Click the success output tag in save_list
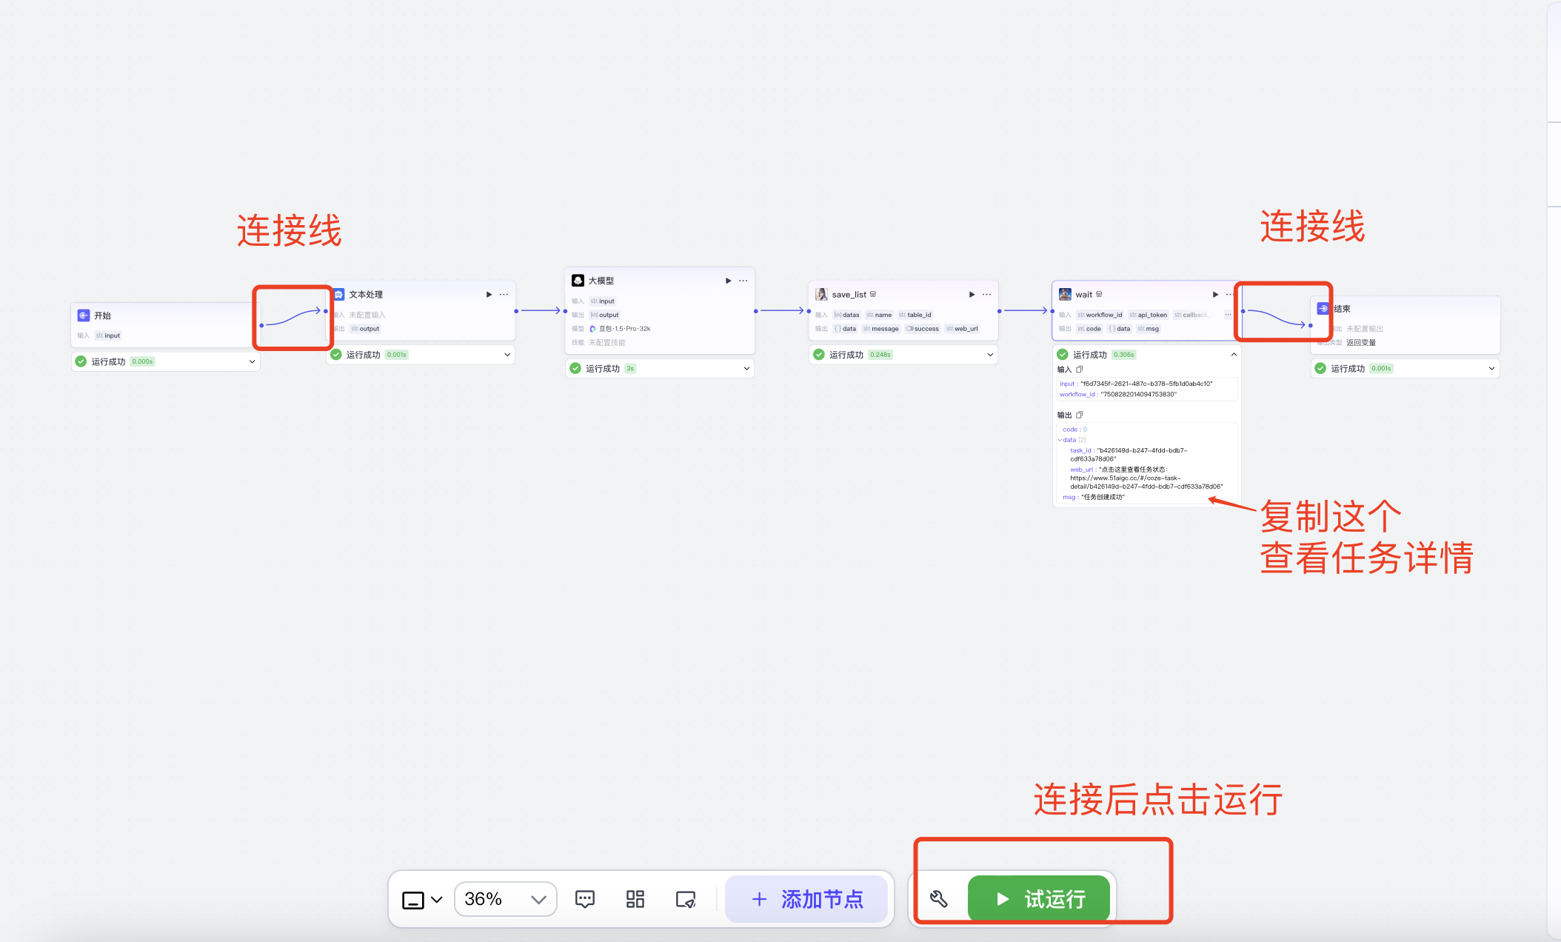1561x942 pixels. pyautogui.click(x=923, y=329)
